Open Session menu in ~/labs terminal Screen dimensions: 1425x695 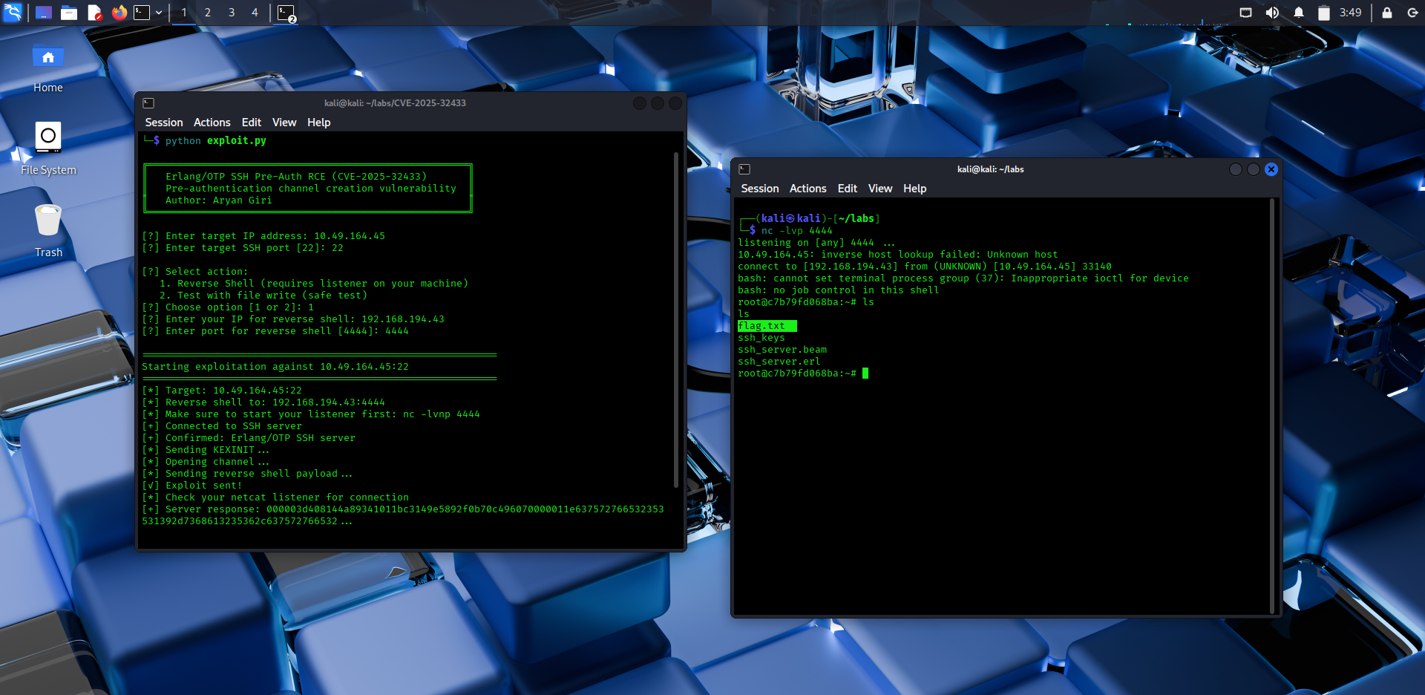(x=759, y=189)
